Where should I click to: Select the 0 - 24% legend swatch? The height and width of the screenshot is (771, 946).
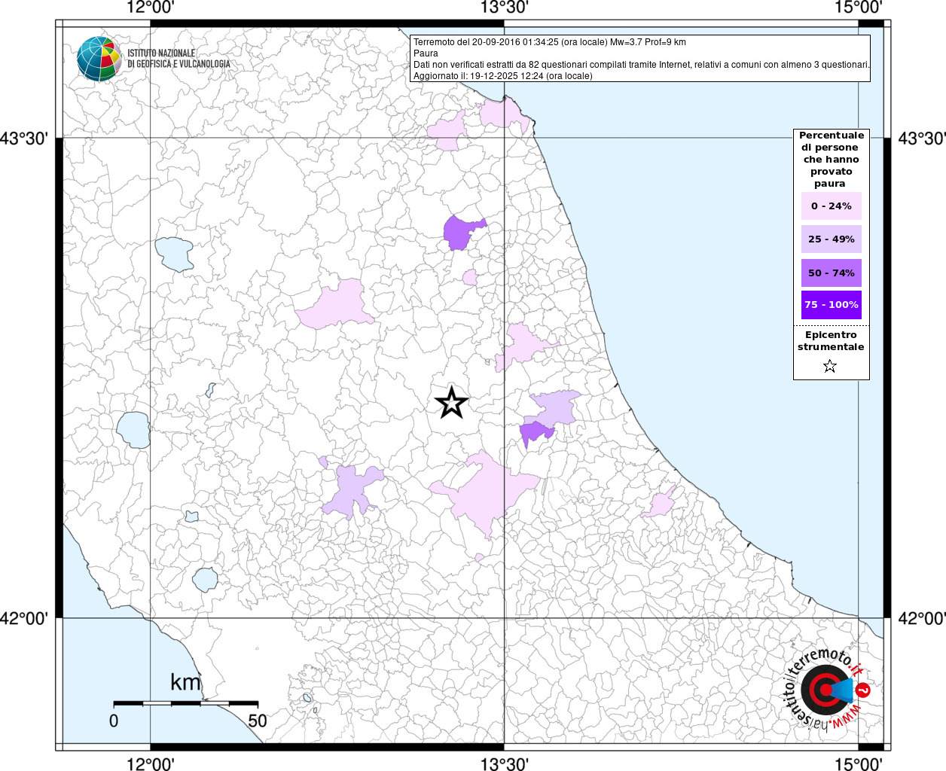(x=832, y=206)
